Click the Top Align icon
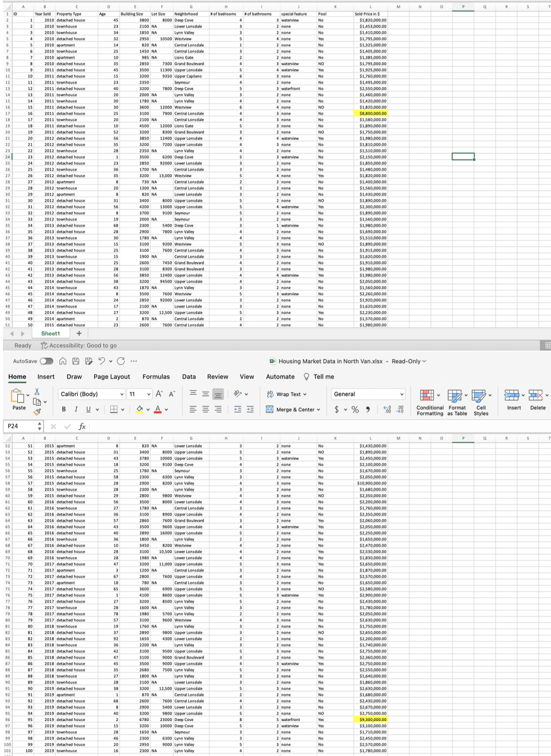This screenshot has height=756, width=551. pos(193,393)
